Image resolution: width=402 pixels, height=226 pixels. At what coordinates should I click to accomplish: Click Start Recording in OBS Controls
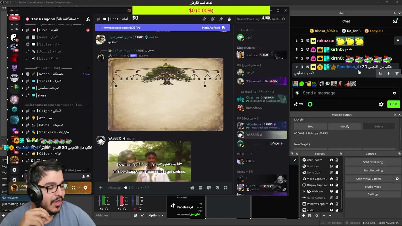pos(373,170)
